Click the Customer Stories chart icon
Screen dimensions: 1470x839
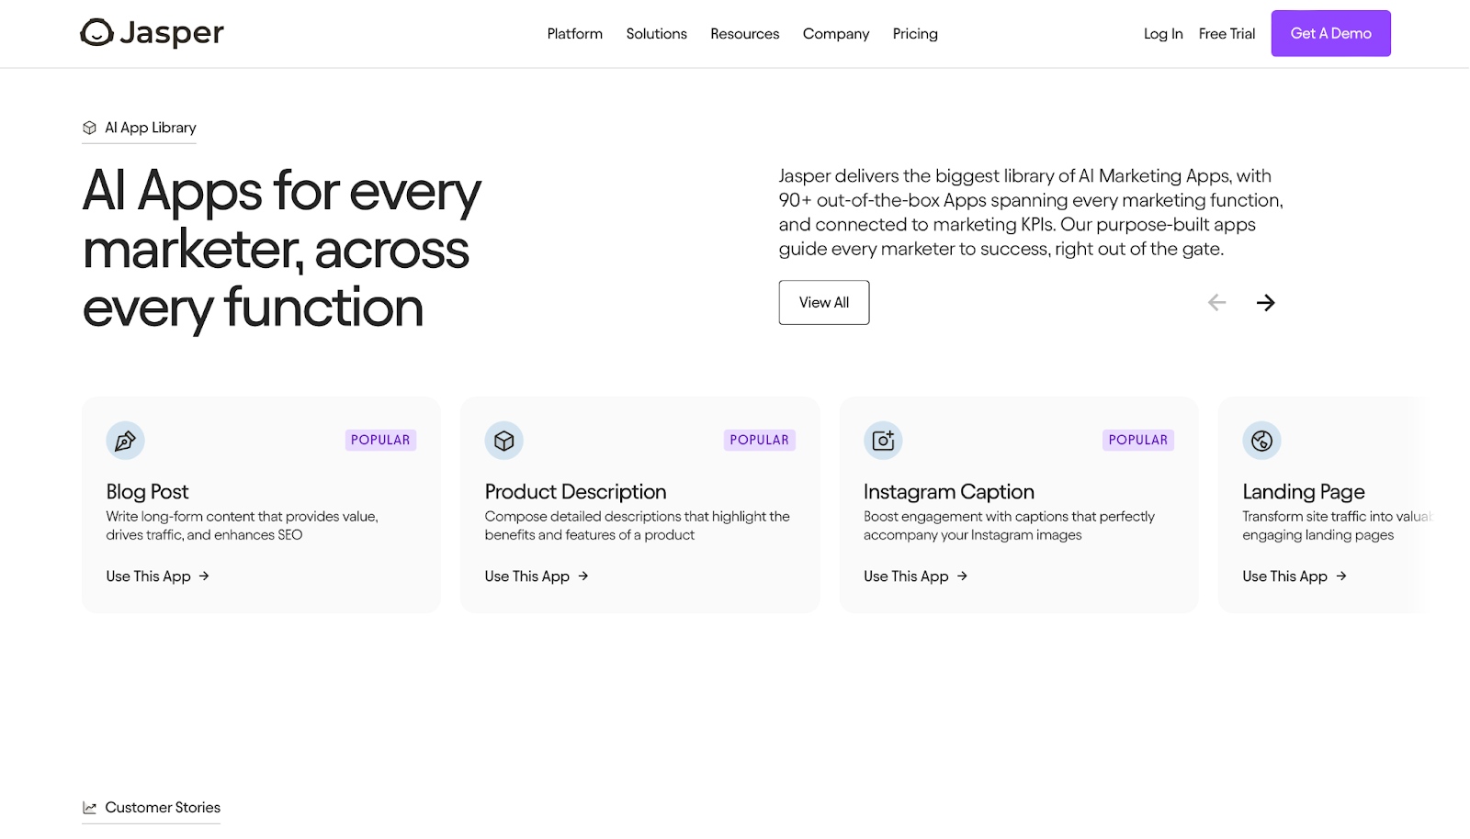click(x=89, y=808)
